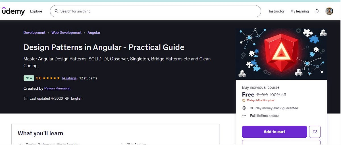Viewport: 341px width, 145px height.
Task: Click the course subtitle description
Action: click(x=117, y=62)
